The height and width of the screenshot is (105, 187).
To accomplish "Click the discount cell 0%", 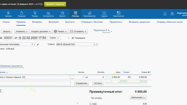I will [129, 77].
